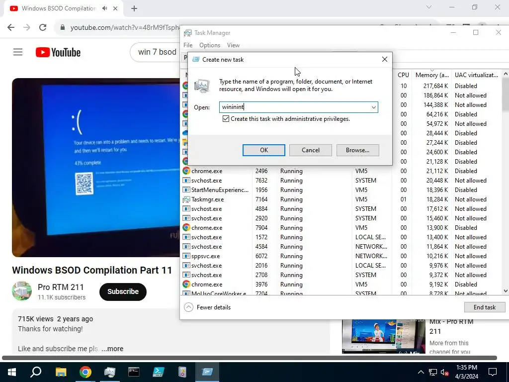Click the browser back arrow
The width and height of the screenshot is (509, 382).
(x=11, y=27)
